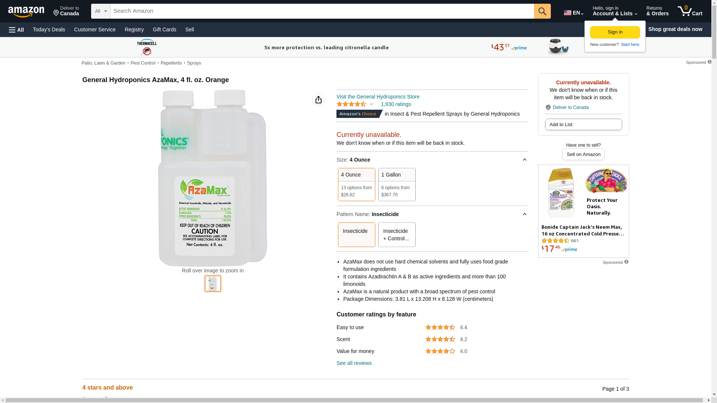Open the search category All dropdown
Screen dimensions: 717x403
[100, 11]
